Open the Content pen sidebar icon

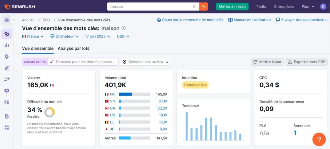pyautogui.click(x=7, y=68)
